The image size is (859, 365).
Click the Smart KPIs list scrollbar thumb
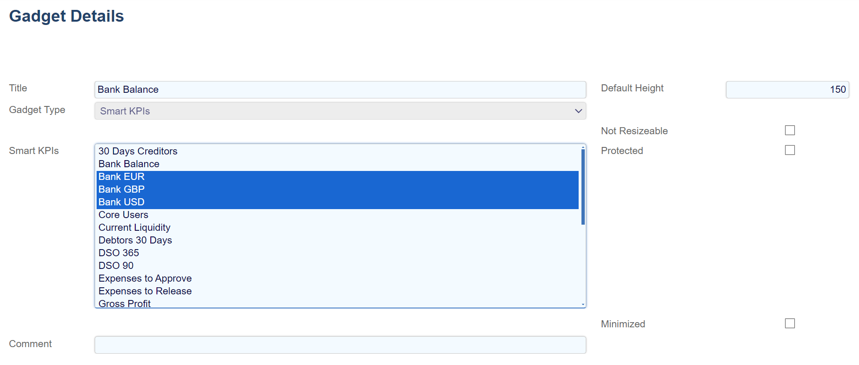tap(583, 187)
